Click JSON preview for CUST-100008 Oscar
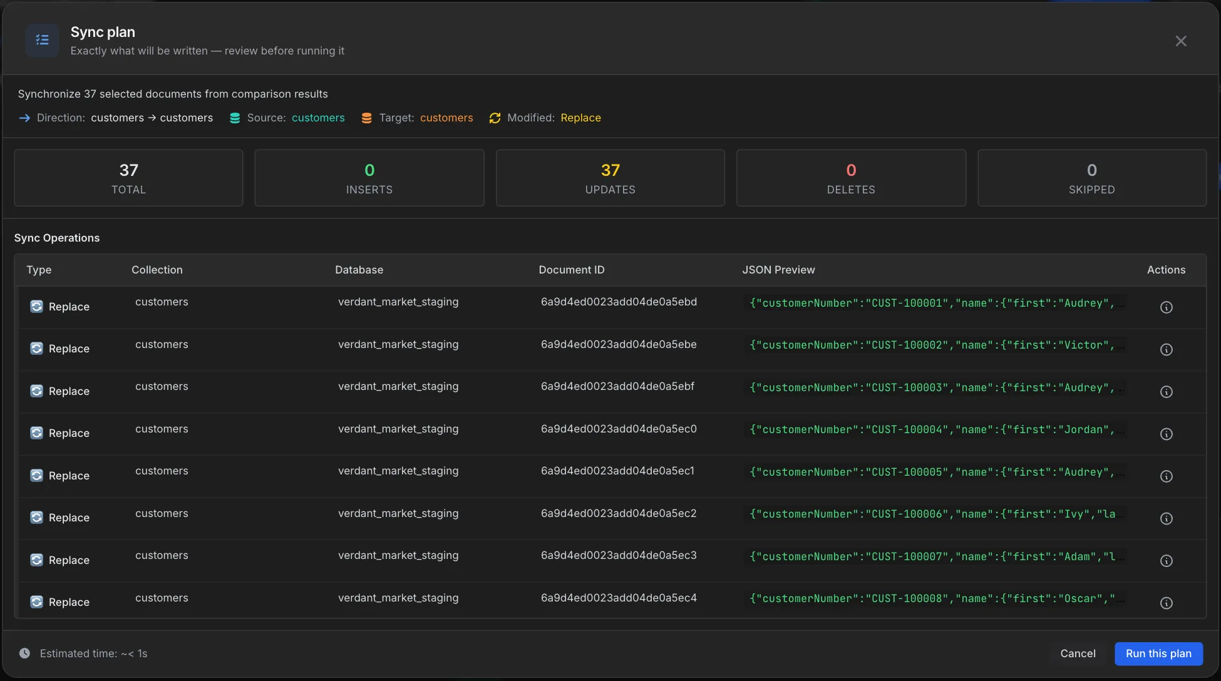 (x=936, y=598)
